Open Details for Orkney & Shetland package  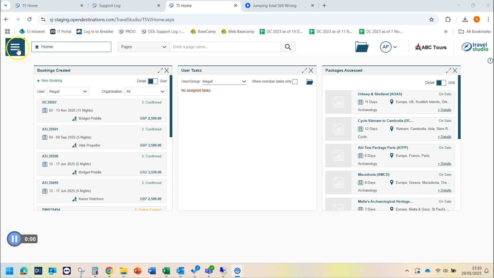444,110
